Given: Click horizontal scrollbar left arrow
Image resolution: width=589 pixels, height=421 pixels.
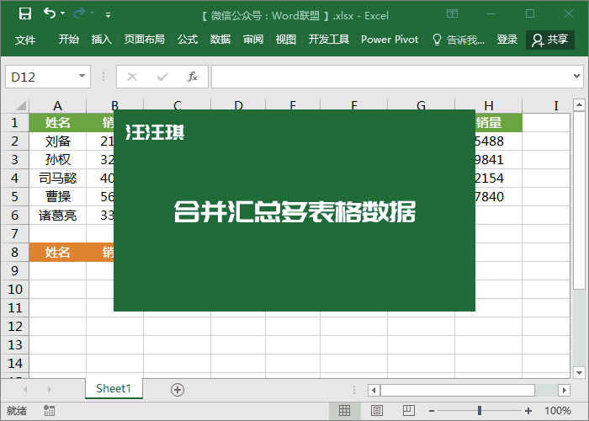Looking at the screenshot, I should 374,390.
